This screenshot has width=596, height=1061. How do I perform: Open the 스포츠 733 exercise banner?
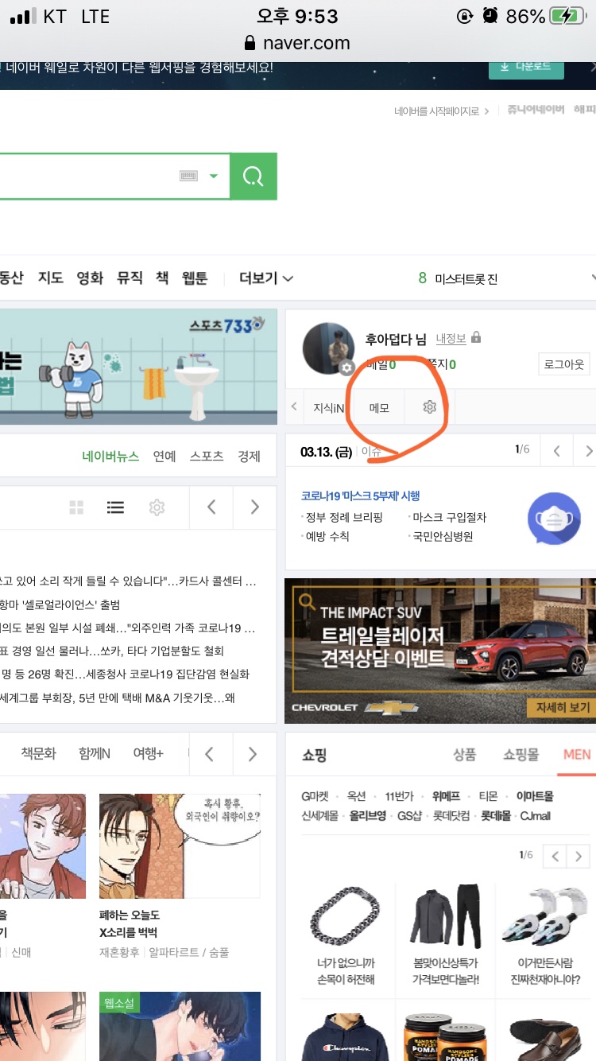(138, 367)
